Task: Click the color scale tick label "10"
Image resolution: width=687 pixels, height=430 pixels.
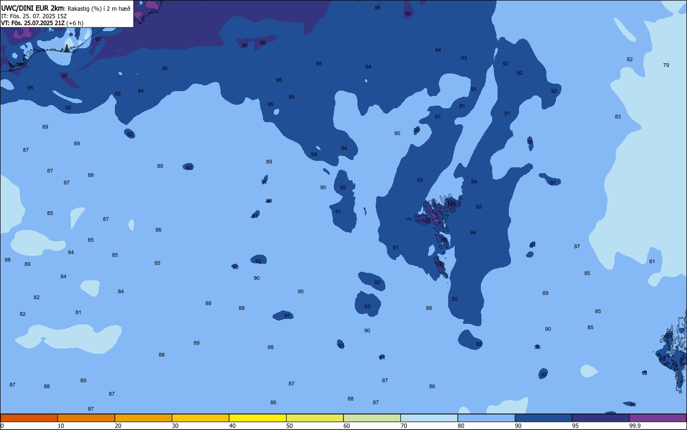Action: [61, 426]
